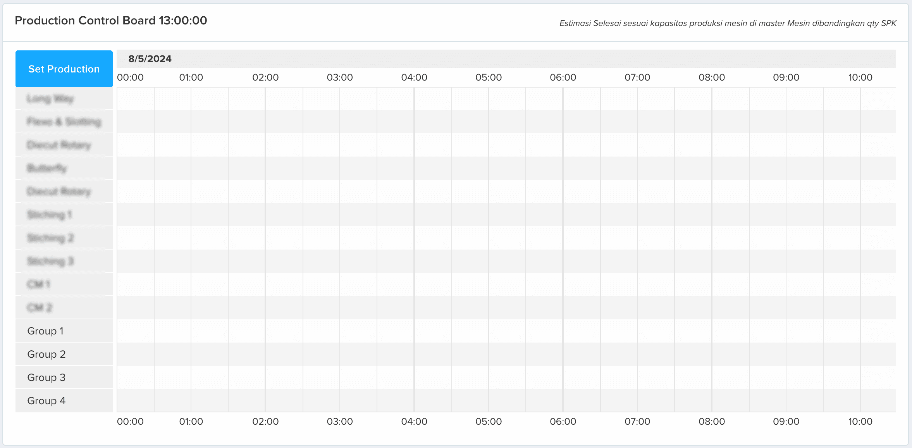The height and width of the screenshot is (448, 912).
Task: Click the 05:00 label in the top time header
Action: tap(489, 78)
